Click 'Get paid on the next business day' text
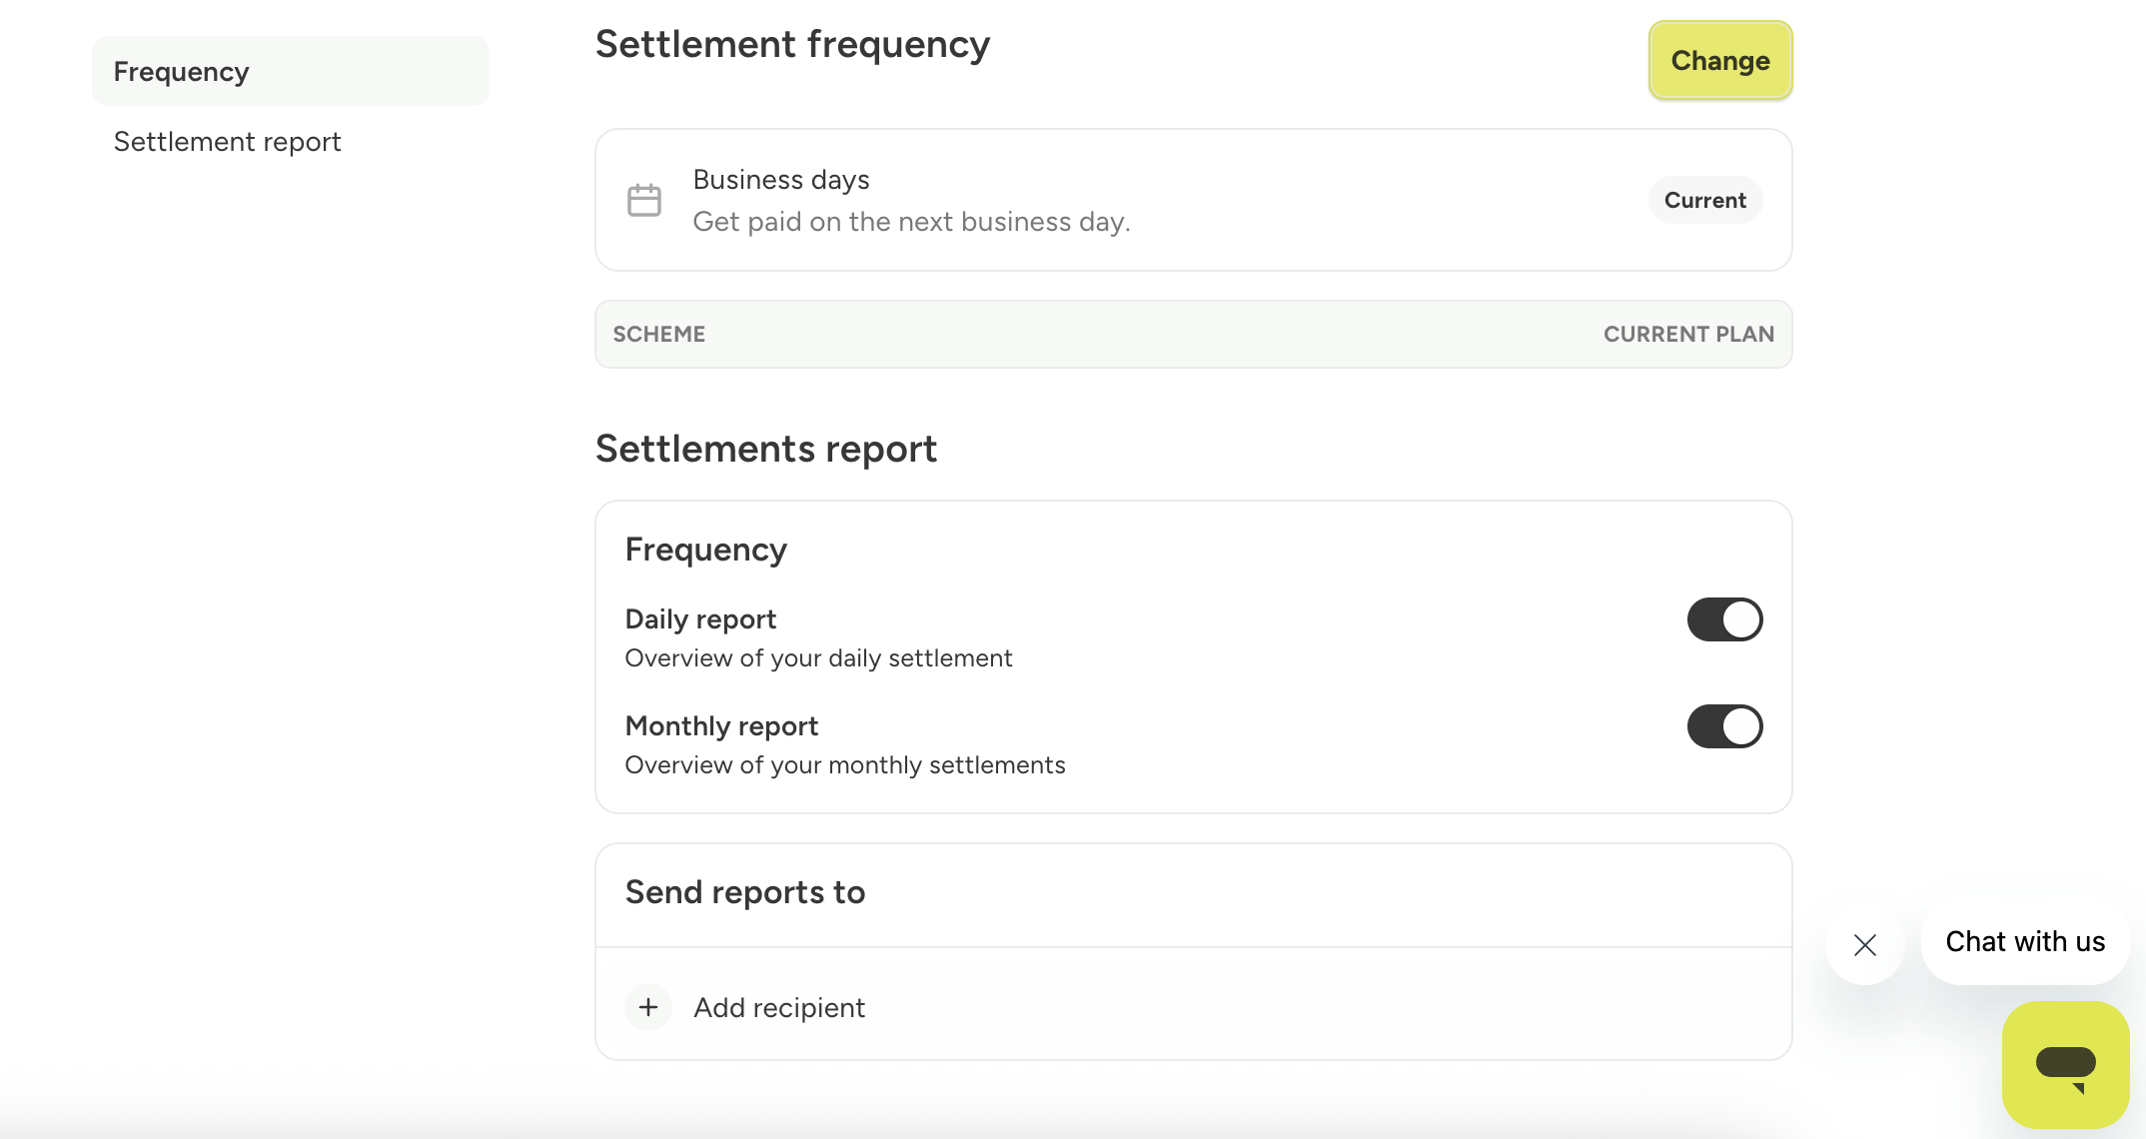The image size is (2146, 1139). click(911, 222)
